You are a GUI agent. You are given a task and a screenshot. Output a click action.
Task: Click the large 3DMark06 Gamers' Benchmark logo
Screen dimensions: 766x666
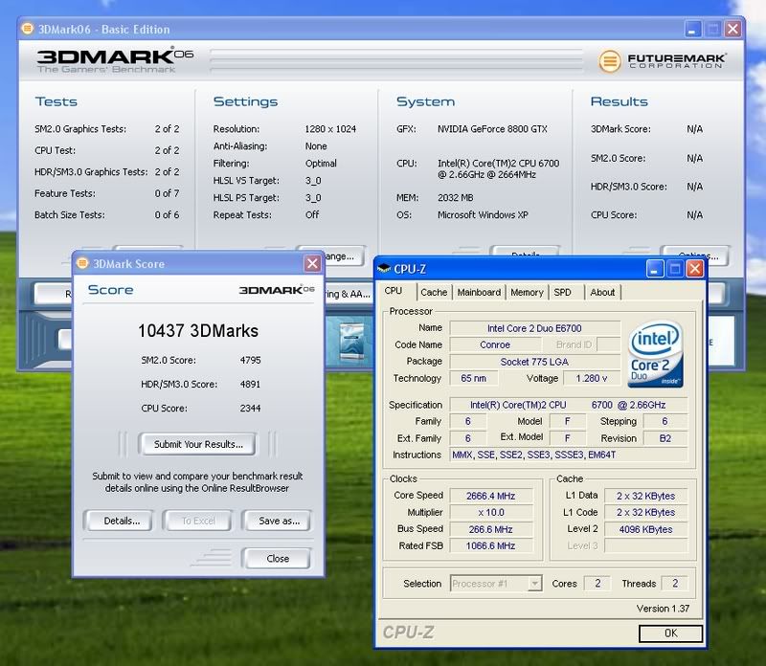[115, 60]
